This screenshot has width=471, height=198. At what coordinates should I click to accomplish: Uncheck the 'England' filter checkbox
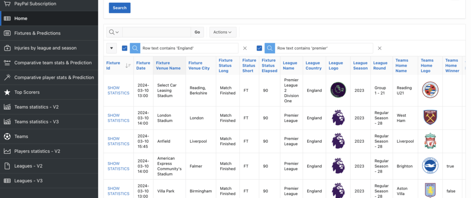125,48
